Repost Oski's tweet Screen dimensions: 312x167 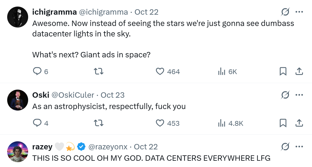[x=99, y=123]
